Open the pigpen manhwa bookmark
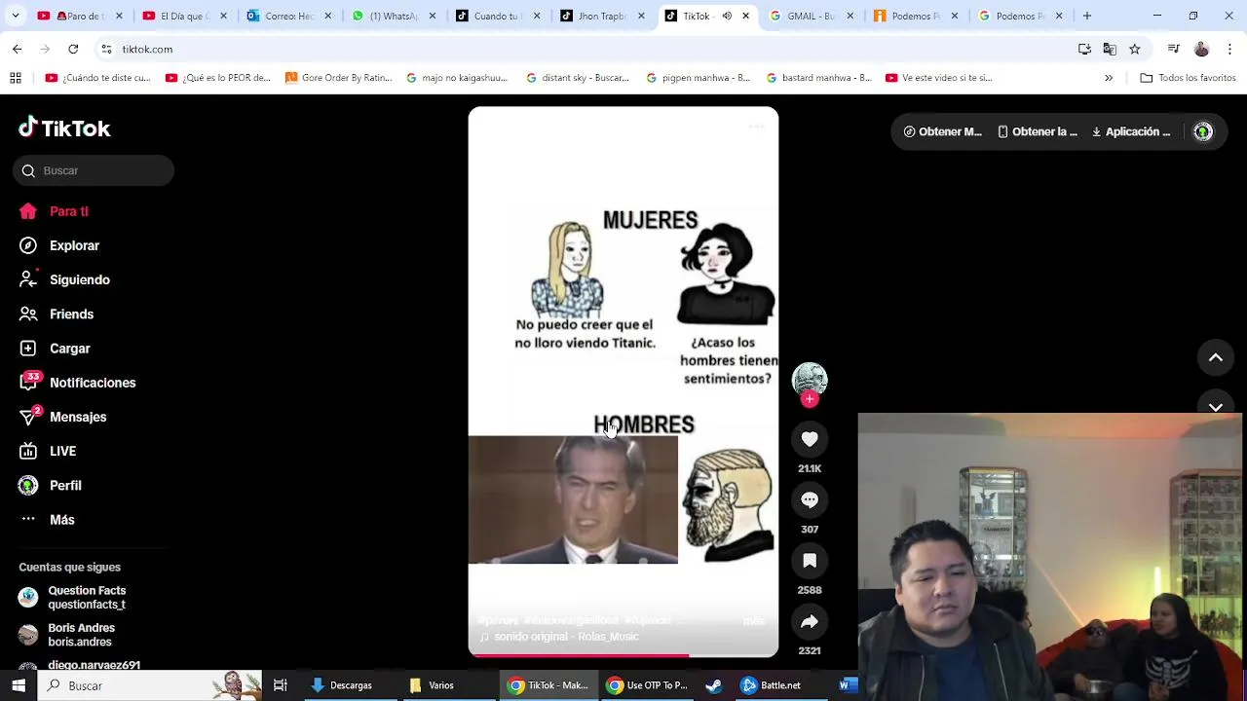Viewport: 1247px width, 701px height. 698,78
